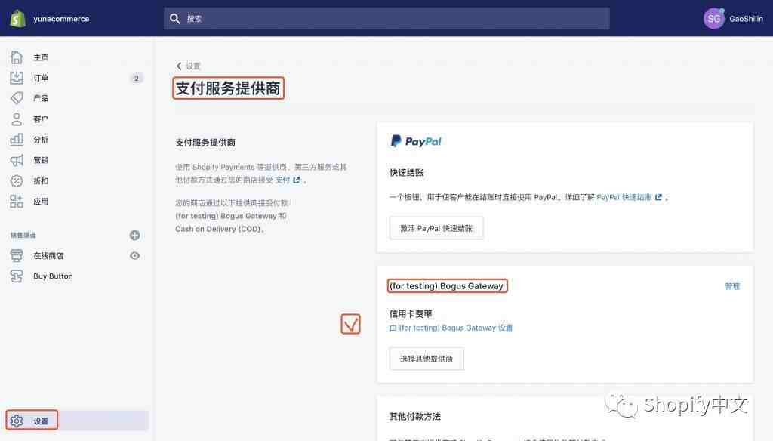Viewport: 773px width, 441px height.
Task: Open the Analytics (分析) chart icon
Action: point(17,140)
